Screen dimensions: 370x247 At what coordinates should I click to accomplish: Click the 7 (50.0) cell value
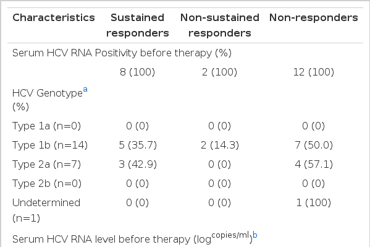point(314,145)
